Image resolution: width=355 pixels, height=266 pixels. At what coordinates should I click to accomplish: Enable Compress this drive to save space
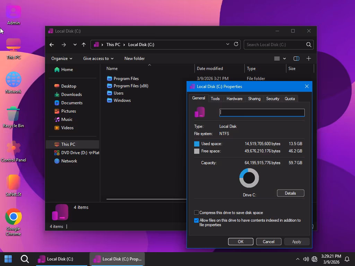[197, 213]
